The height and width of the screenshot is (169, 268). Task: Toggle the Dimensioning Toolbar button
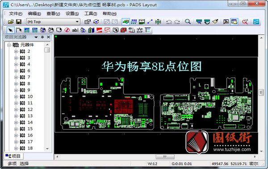pos(142,22)
